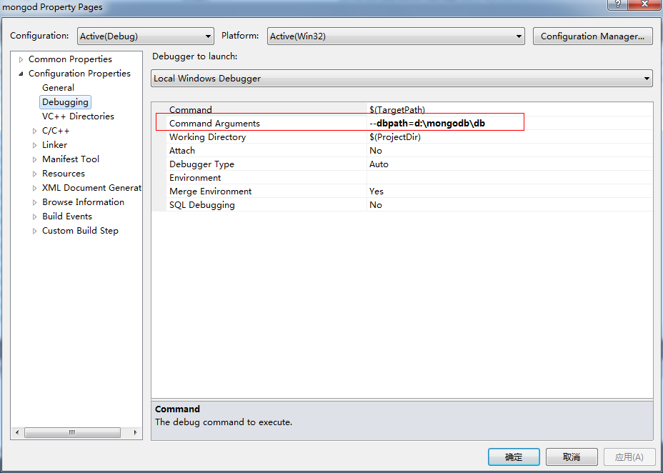
Task: Collapse the Configuration Properties node
Action: click(20, 73)
